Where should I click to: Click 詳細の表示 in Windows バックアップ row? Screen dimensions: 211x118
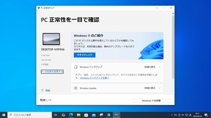coord(150,67)
